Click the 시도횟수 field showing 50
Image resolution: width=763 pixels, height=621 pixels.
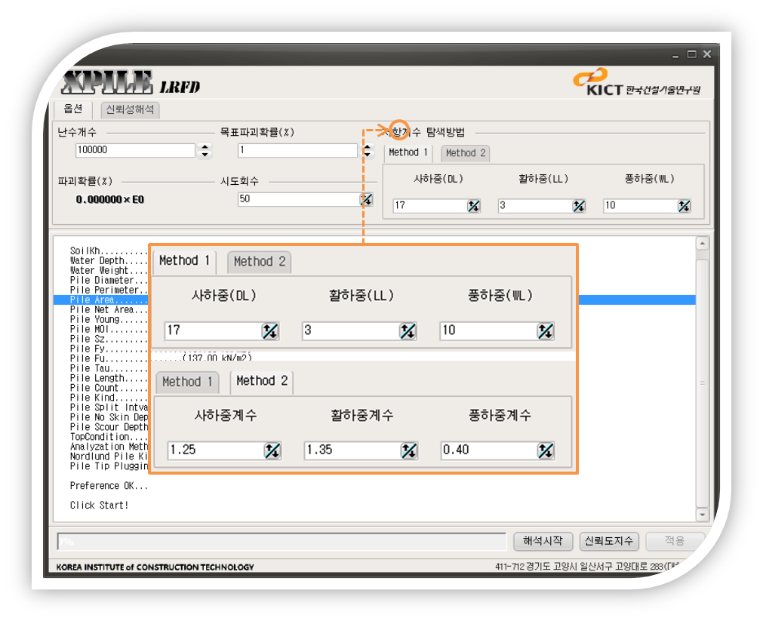pos(299,199)
